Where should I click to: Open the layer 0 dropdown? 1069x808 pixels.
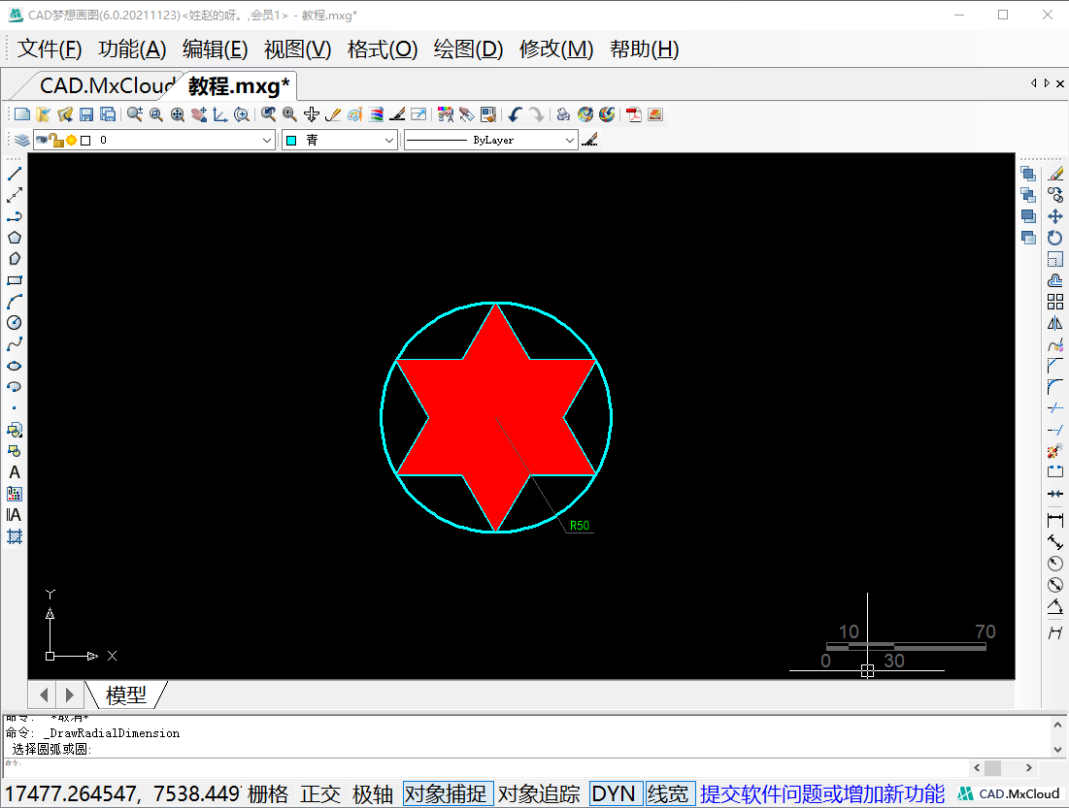coord(267,140)
